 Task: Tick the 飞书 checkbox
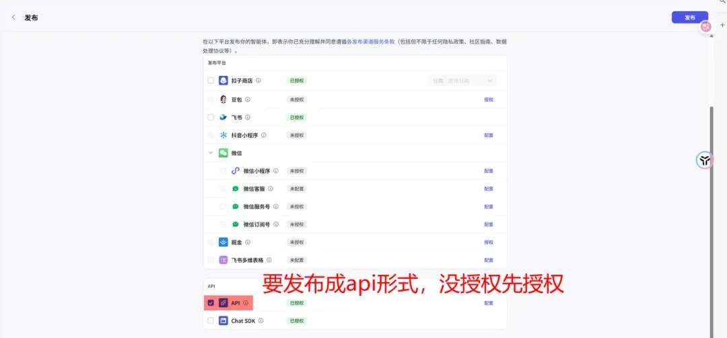click(211, 117)
